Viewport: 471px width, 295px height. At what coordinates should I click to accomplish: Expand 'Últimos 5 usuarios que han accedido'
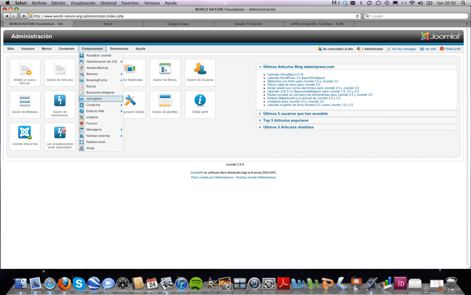[x=295, y=114]
